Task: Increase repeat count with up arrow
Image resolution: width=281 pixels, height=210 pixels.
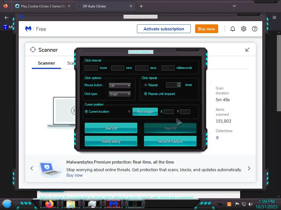Action: coord(179,84)
